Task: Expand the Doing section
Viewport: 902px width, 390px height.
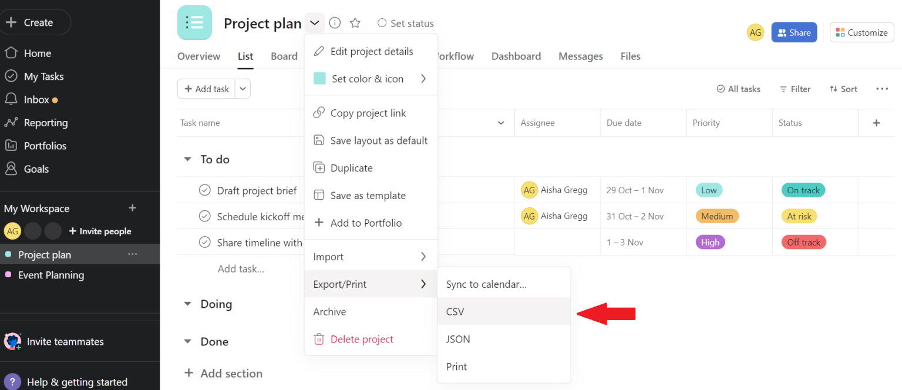Action: tap(187, 304)
